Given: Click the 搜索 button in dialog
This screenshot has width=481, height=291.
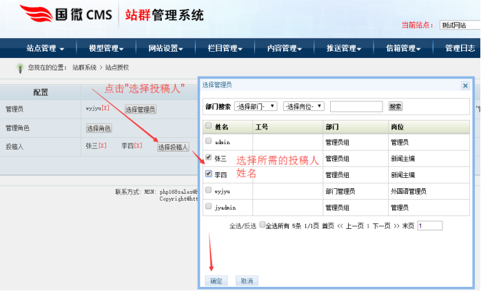Looking at the screenshot, I should click(x=396, y=107).
